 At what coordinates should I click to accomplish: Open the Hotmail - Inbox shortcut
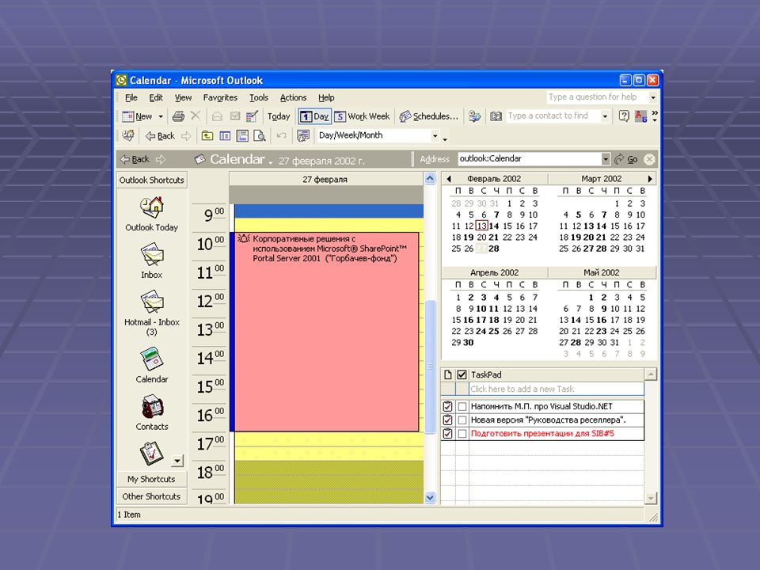[152, 302]
